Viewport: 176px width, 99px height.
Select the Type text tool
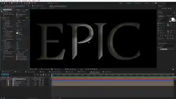[22, 3]
